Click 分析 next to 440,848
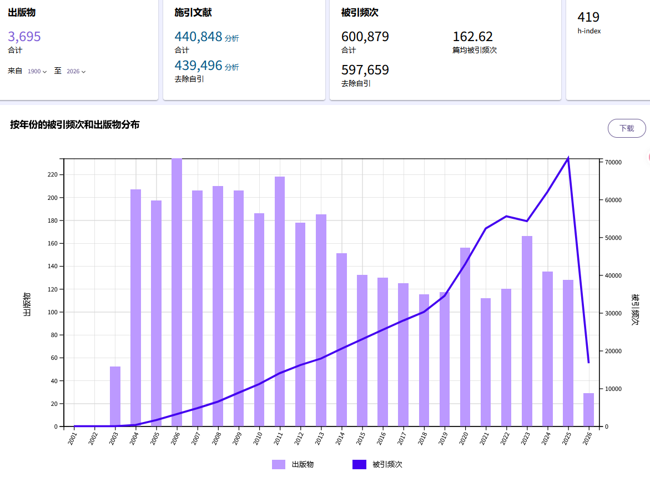This screenshot has width=650, height=477. coord(232,38)
